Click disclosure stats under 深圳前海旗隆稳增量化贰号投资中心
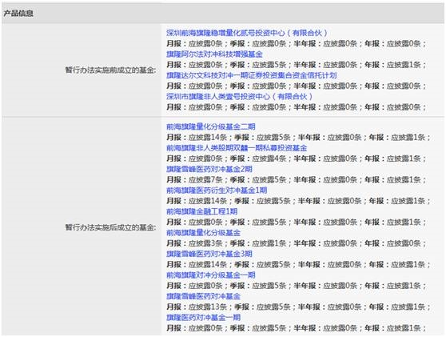The height and width of the screenshot is (337, 446). pyautogui.click(x=297, y=43)
